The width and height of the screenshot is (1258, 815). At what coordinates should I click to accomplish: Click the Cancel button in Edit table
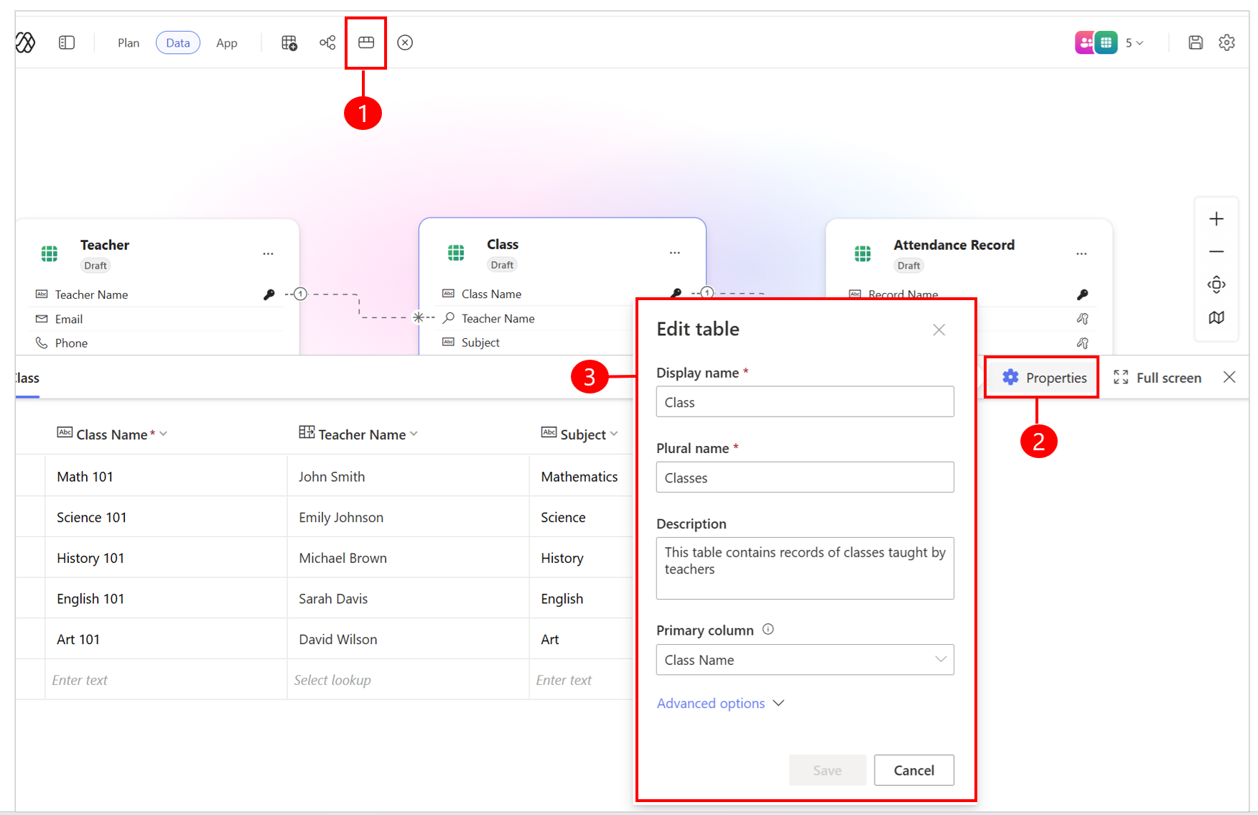click(x=913, y=770)
